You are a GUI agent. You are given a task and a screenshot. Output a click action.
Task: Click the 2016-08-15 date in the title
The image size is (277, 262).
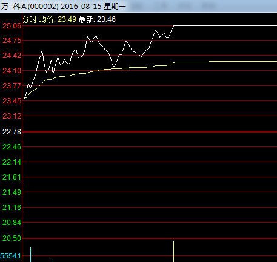tap(81, 7)
